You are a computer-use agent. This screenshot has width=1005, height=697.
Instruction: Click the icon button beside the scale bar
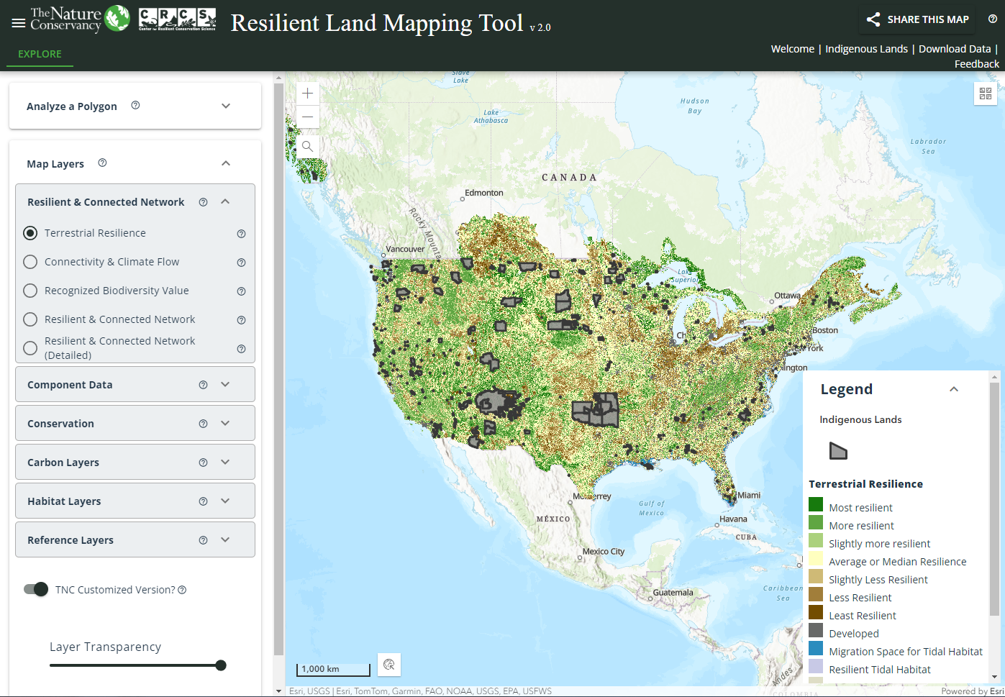pyautogui.click(x=389, y=665)
